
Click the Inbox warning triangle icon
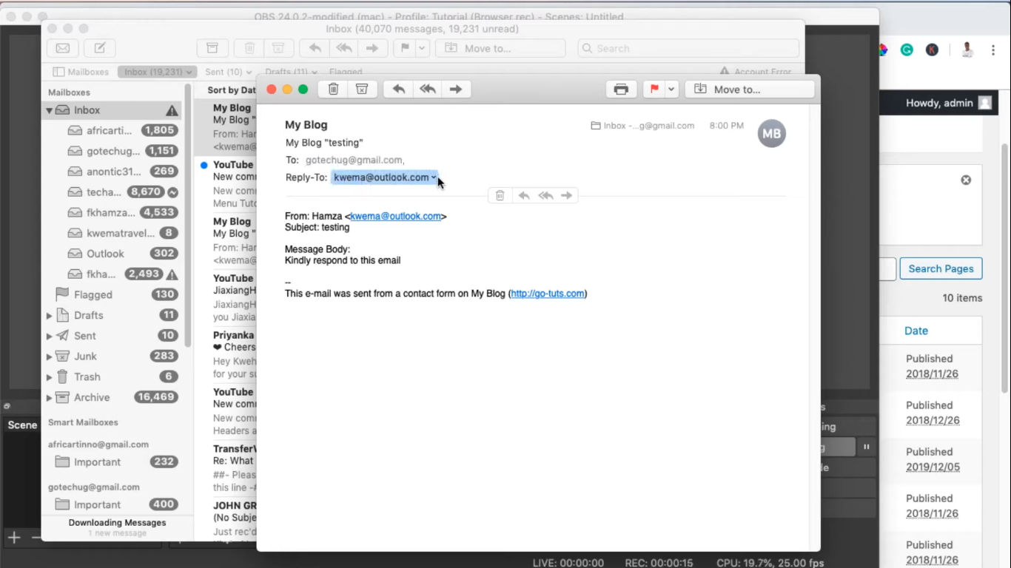pos(172,111)
